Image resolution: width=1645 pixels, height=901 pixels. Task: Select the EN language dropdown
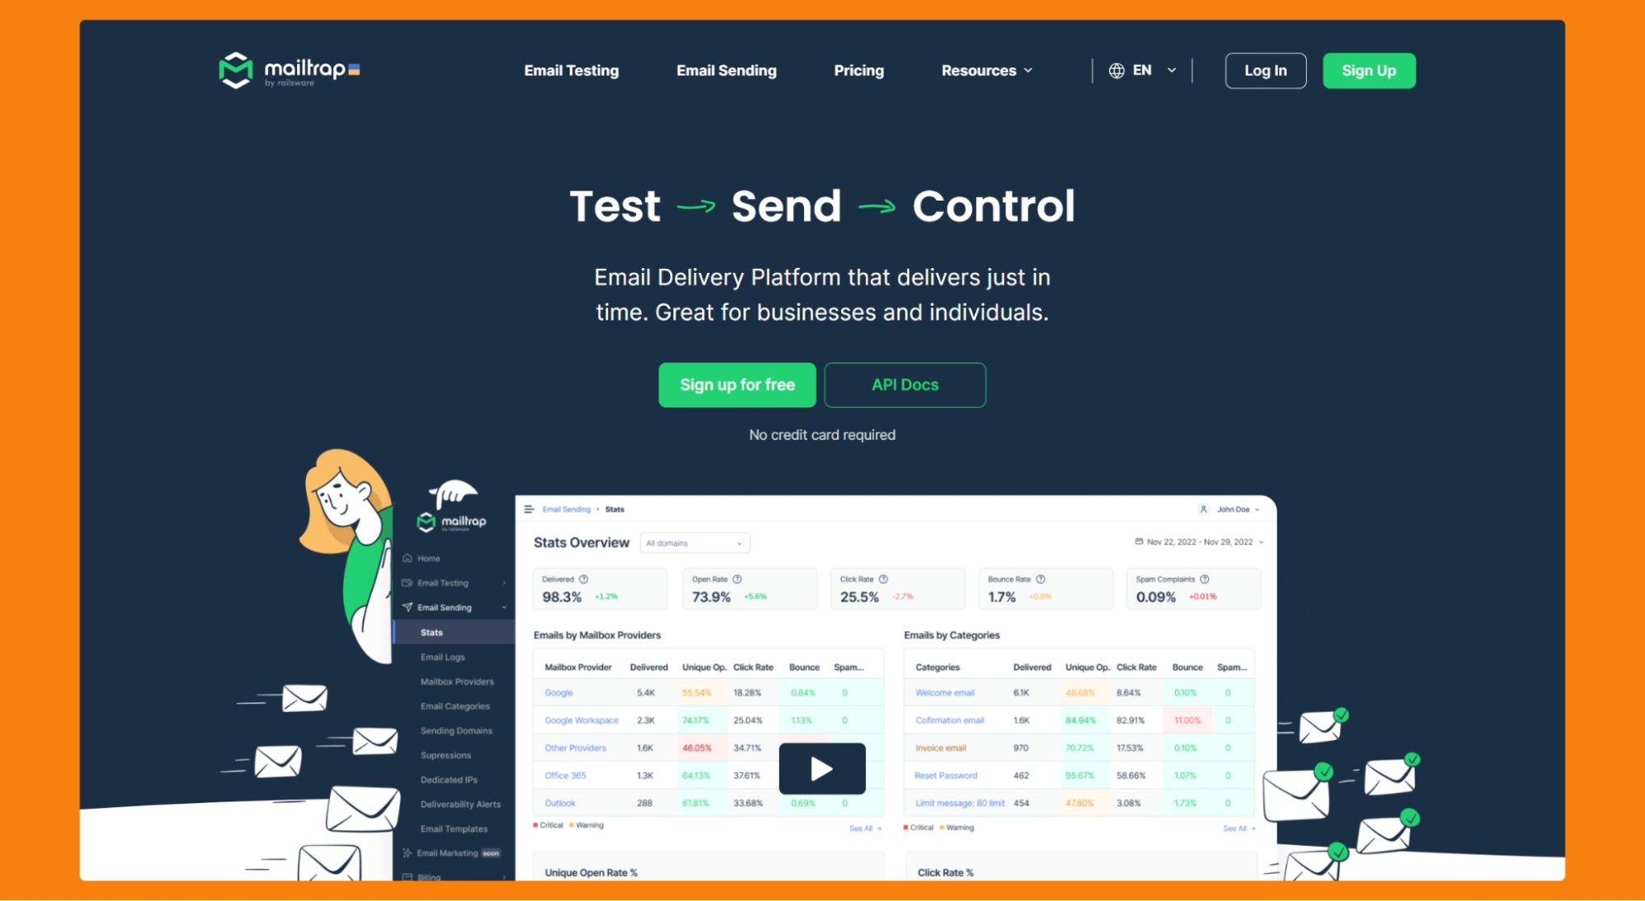pos(1141,70)
